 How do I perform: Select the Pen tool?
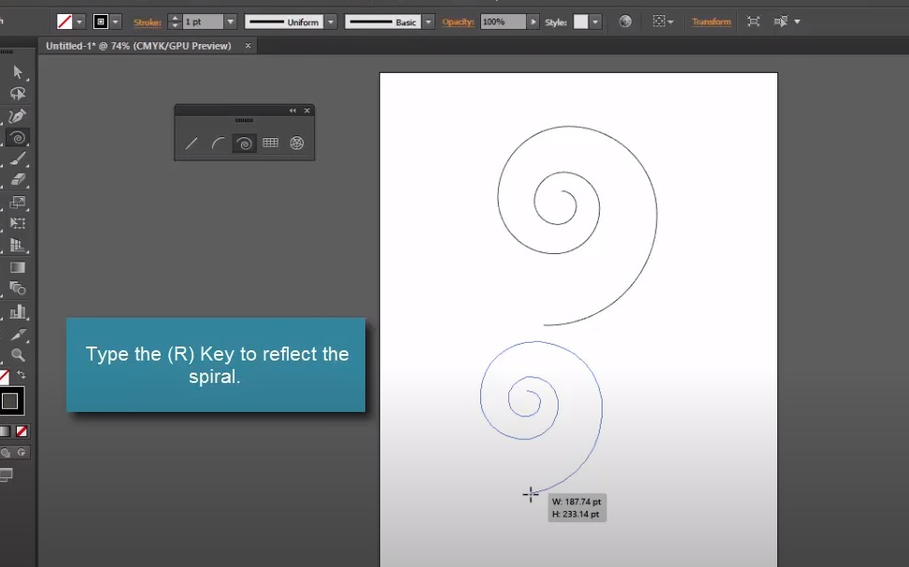18,116
